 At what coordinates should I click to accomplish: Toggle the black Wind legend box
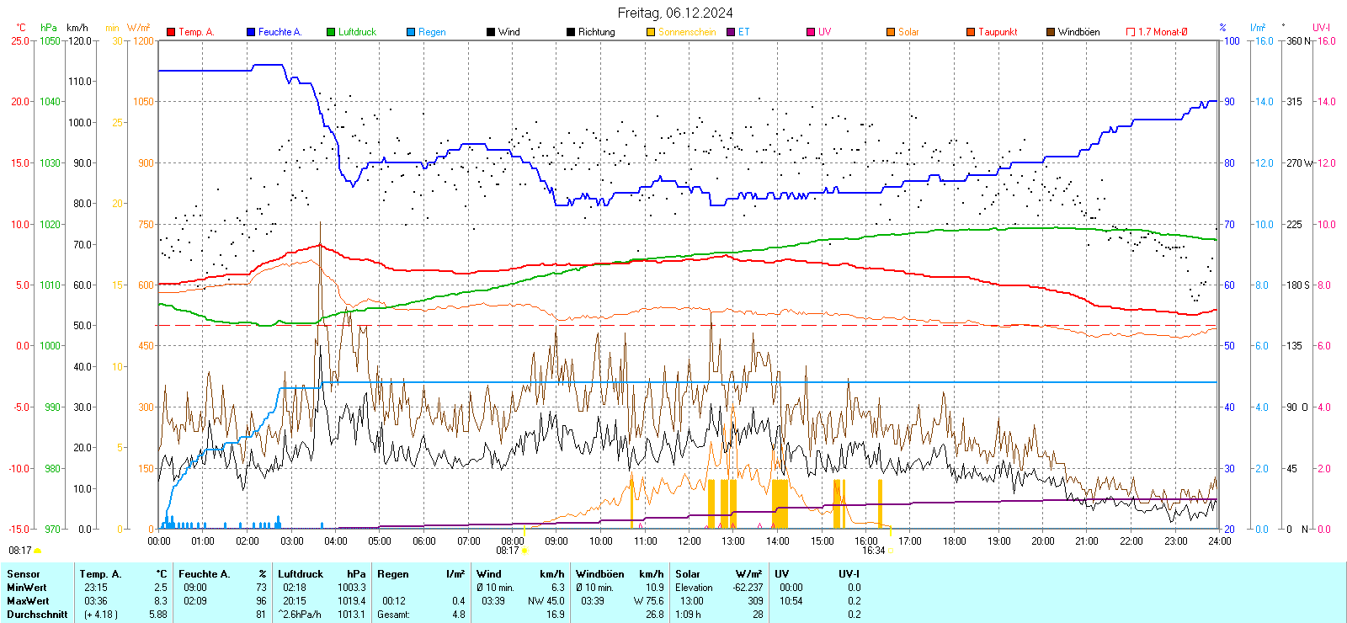(x=491, y=32)
